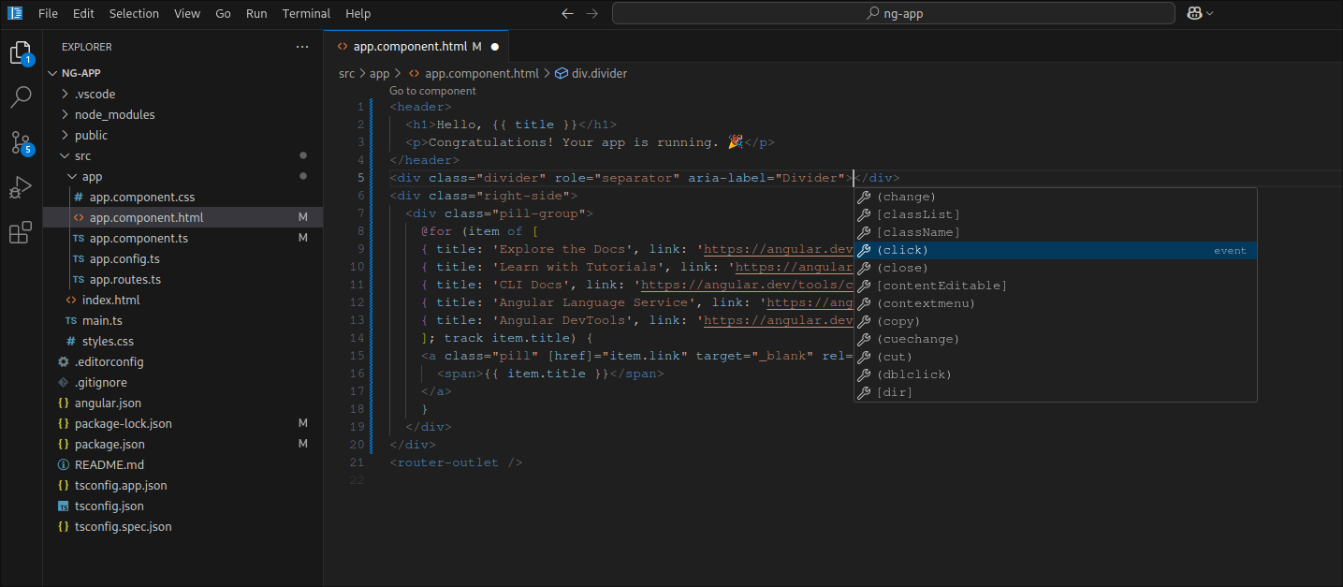Click the div.divider symbol icon in breadcrumb

tap(562, 73)
